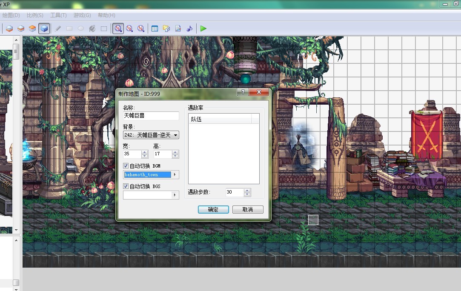
Task: Expand the empty BGS selector arrow
Action: pyautogui.click(x=175, y=195)
